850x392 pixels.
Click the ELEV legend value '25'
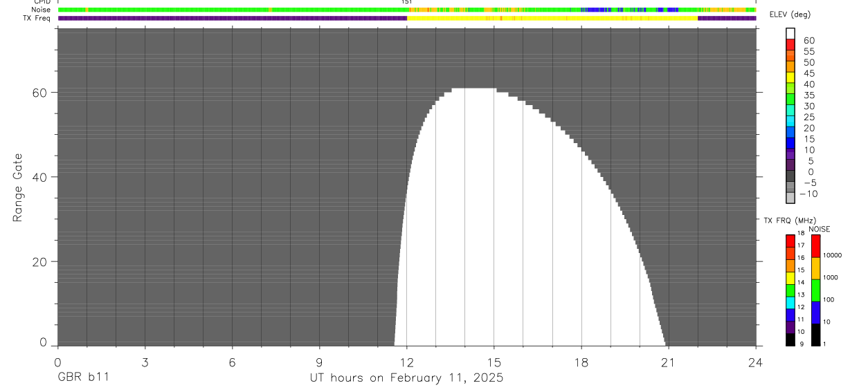[x=809, y=118]
